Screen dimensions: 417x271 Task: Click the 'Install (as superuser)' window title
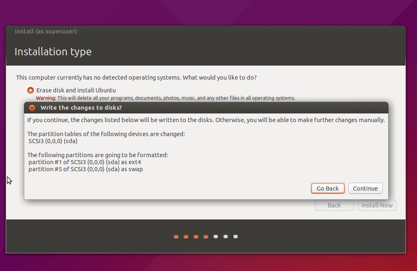[46, 31]
